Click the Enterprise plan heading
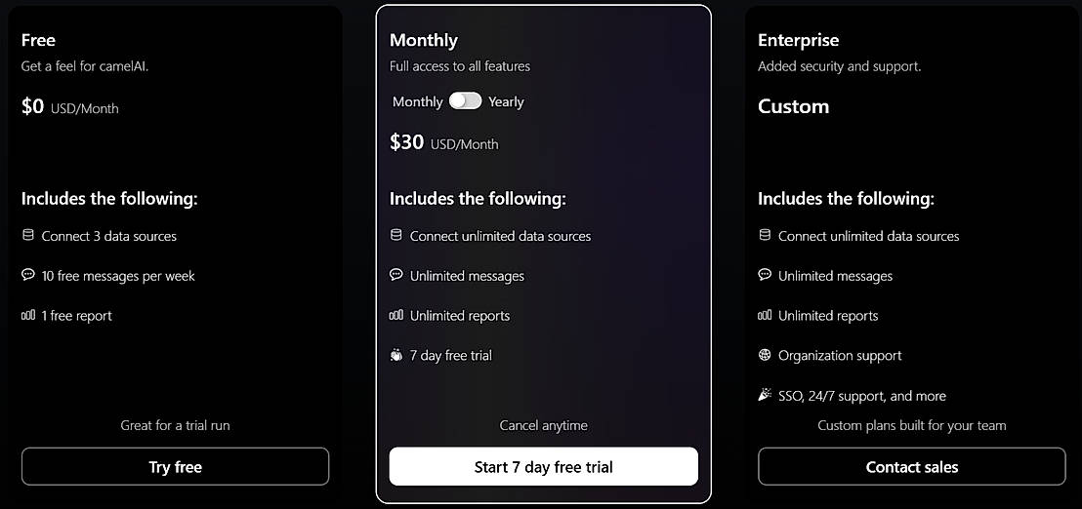Screen dimensions: 1082x509 [798, 40]
